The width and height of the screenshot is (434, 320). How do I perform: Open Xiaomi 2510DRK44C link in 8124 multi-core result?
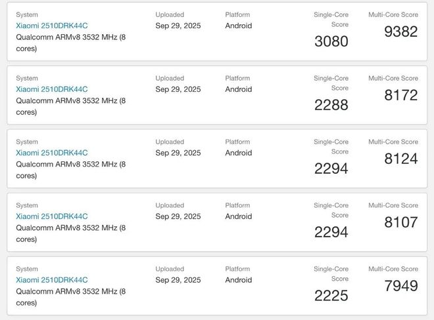click(x=52, y=153)
